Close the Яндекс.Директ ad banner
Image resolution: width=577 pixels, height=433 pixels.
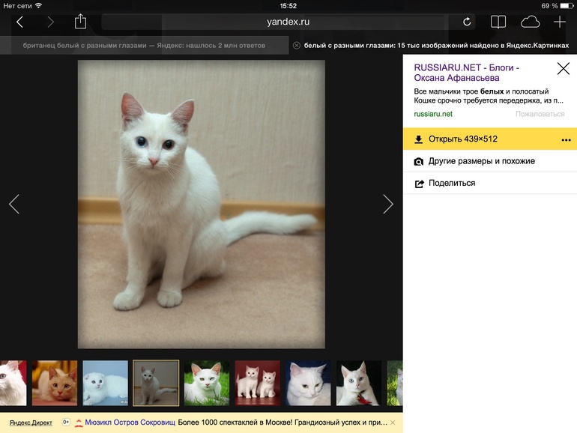click(x=392, y=423)
